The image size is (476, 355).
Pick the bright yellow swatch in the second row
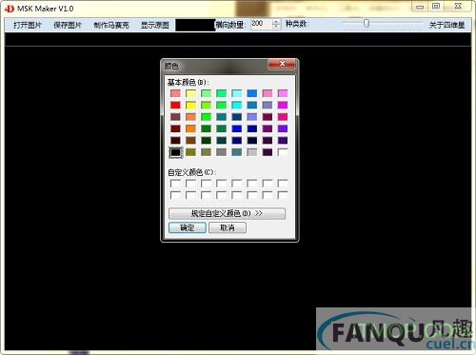(190, 105)
